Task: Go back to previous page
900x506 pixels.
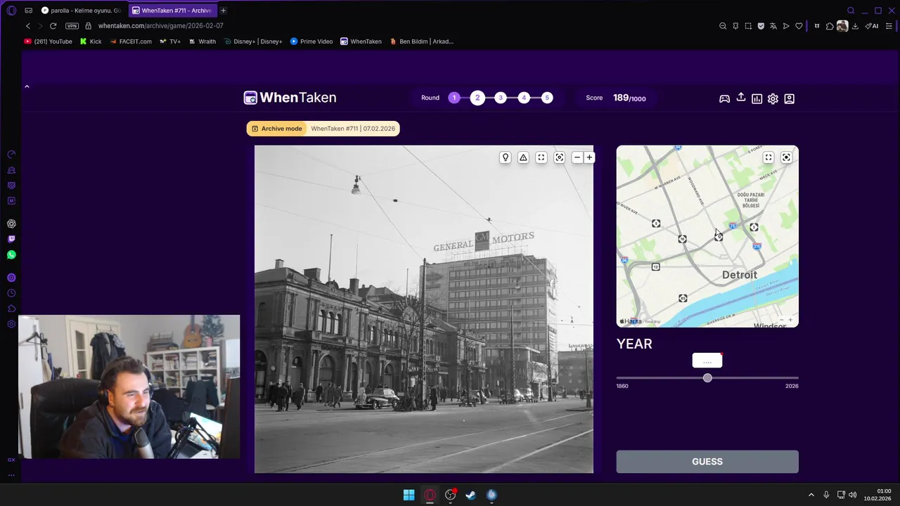Action: [x=28, y=26]
